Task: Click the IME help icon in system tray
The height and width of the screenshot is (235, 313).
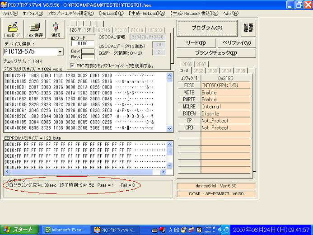Action: click(x=198, y=230)
